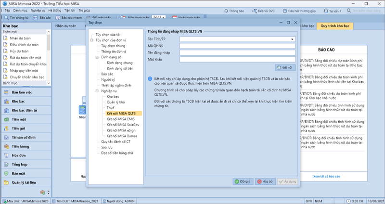The width and height of the screenshot is (385, 204).
Task: Open the Tên Tỉnh/TP dropdown
Action: pyautogui.click(x=292, y=39)
